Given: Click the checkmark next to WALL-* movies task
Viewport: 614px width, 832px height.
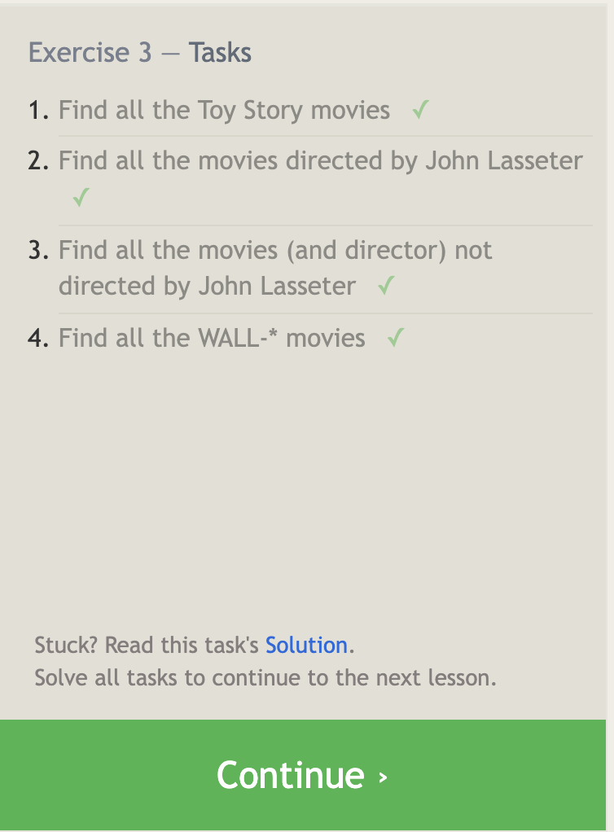Looking at the screenshot, I should 396,337.
